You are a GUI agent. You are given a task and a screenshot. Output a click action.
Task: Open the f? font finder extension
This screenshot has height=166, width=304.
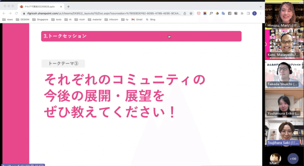(x=211, y=13)
